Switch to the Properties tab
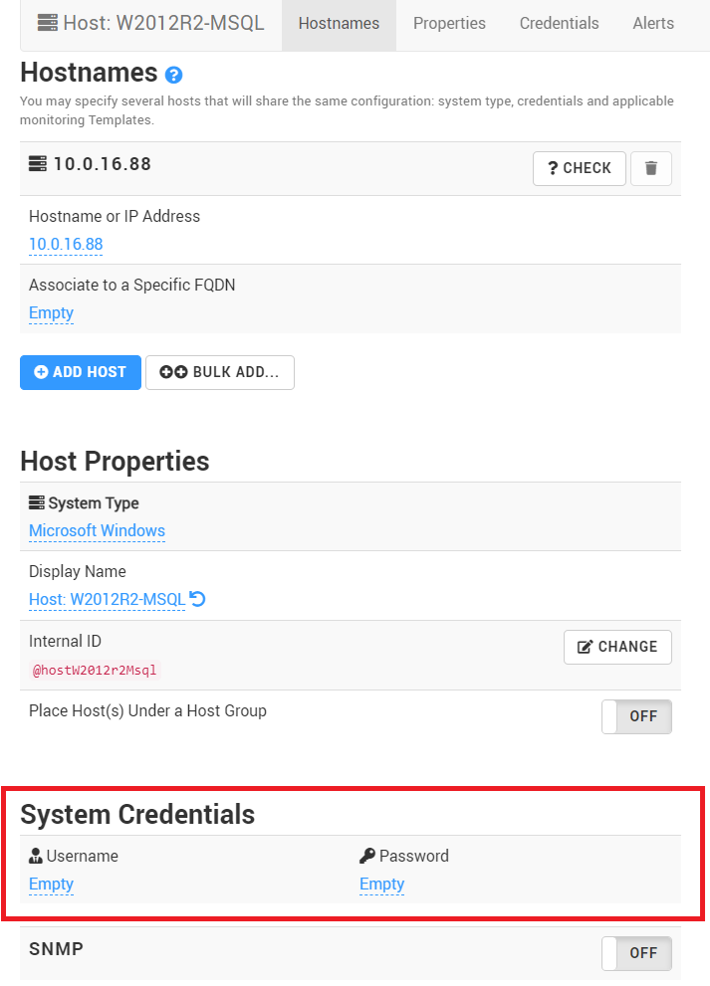 point(448,23)
